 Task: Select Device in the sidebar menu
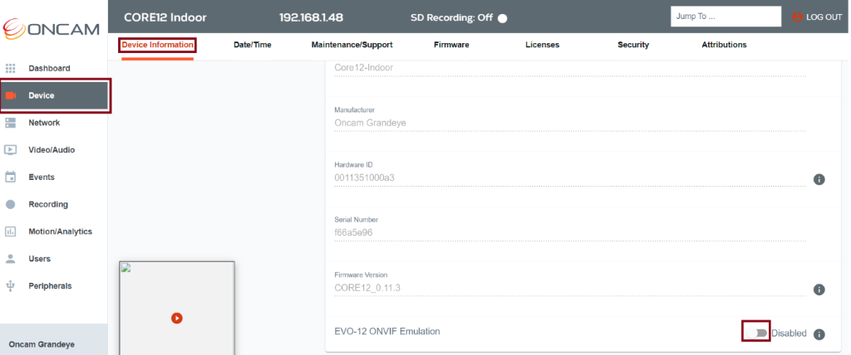pos(54,96)
